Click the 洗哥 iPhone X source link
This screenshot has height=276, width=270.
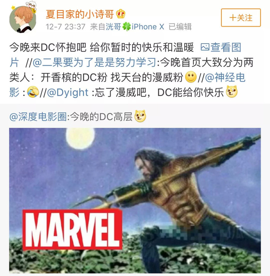(135, 27)
